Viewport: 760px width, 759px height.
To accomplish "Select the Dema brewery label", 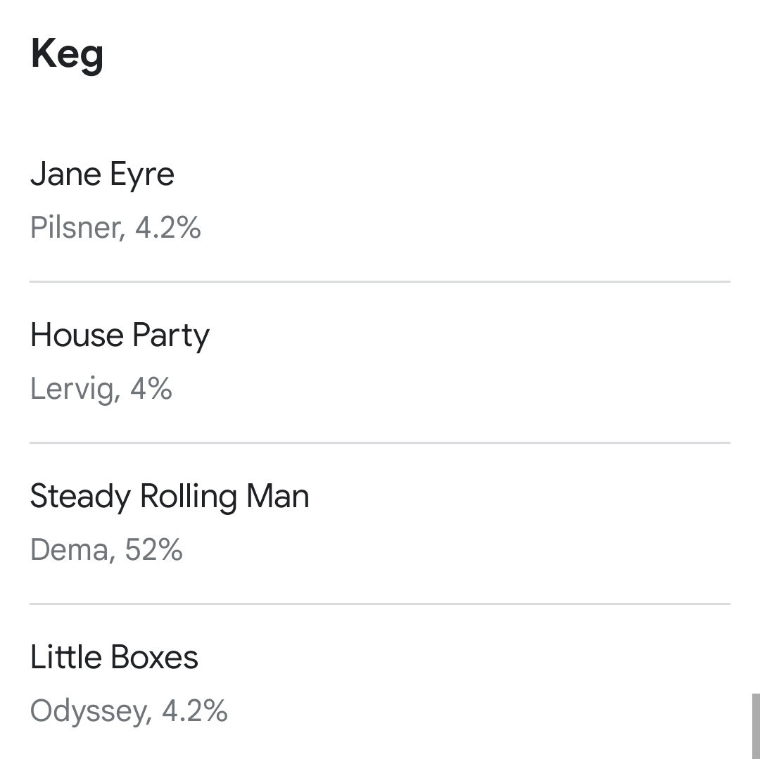I will pos(68,550).
